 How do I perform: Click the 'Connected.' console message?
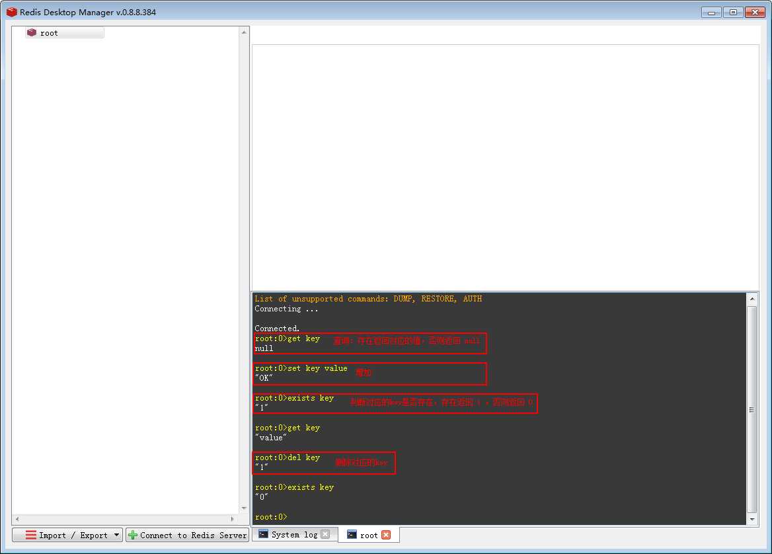[x=277, y=328]
